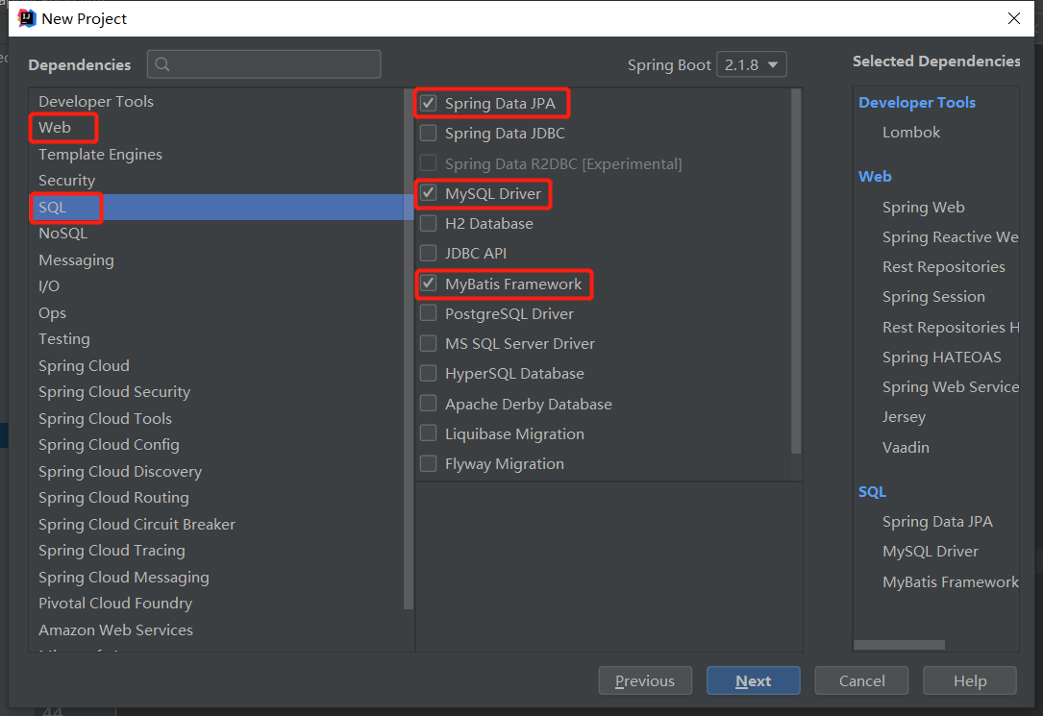Focus the dependencies search field

(264, 64)
